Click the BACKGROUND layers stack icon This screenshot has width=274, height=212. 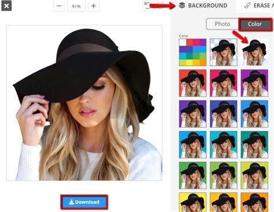click(x=182, y=5)
